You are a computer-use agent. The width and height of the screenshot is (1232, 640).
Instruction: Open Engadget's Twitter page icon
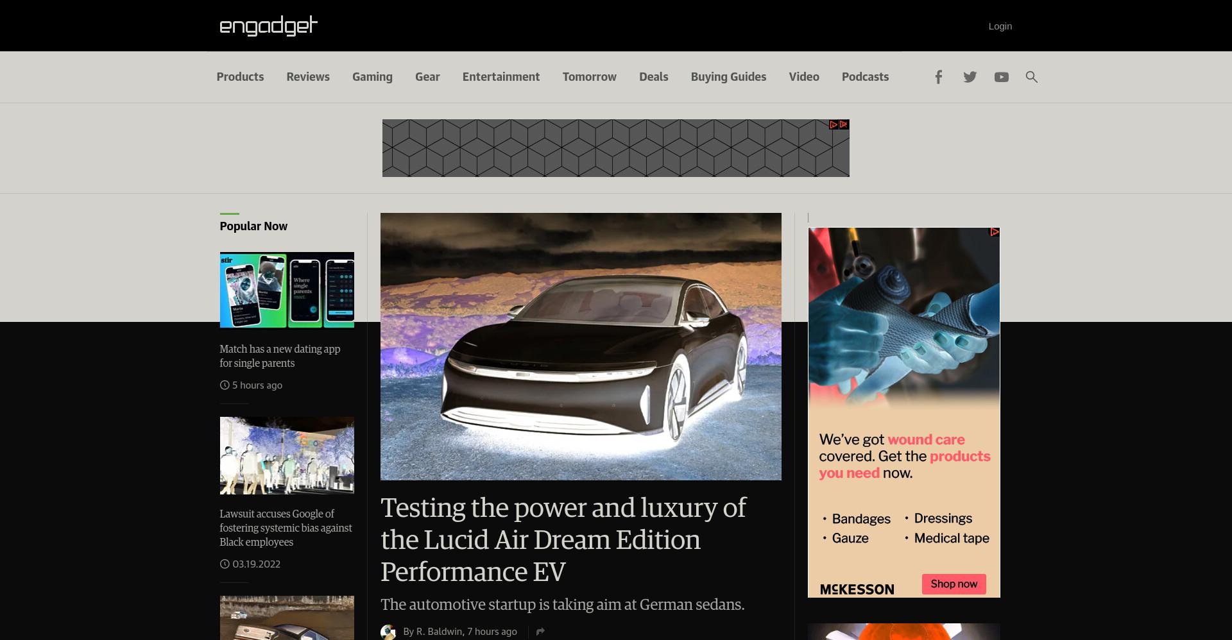[970, 77]
